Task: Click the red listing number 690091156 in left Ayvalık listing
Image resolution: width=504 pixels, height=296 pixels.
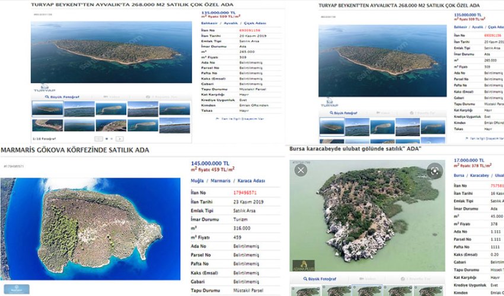Action: 250,31
